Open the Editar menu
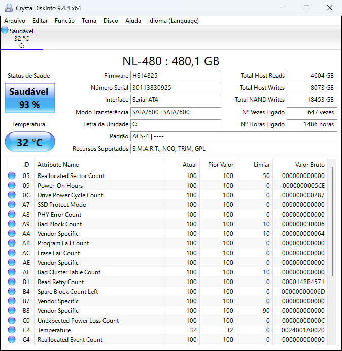The width and height of the screenshot is (342, 351). coord(40,21)
